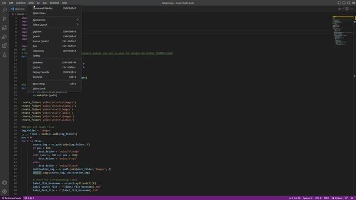
Task: Select Search entry in the View menu
Action: 55,36
